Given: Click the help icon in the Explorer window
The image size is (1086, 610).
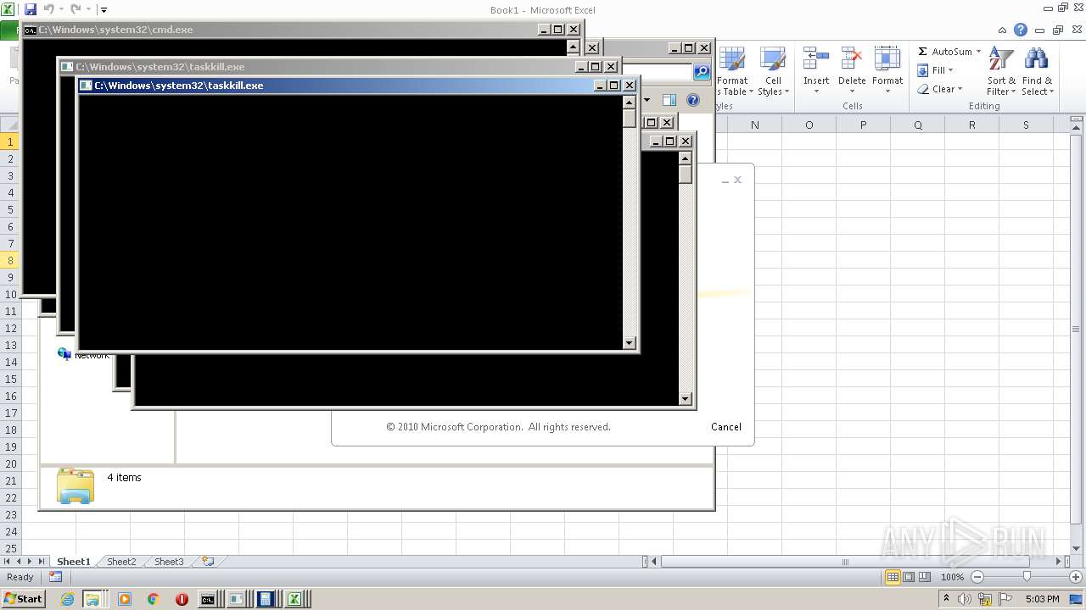Looking at the screenshot, I should (x=693, y=100).
